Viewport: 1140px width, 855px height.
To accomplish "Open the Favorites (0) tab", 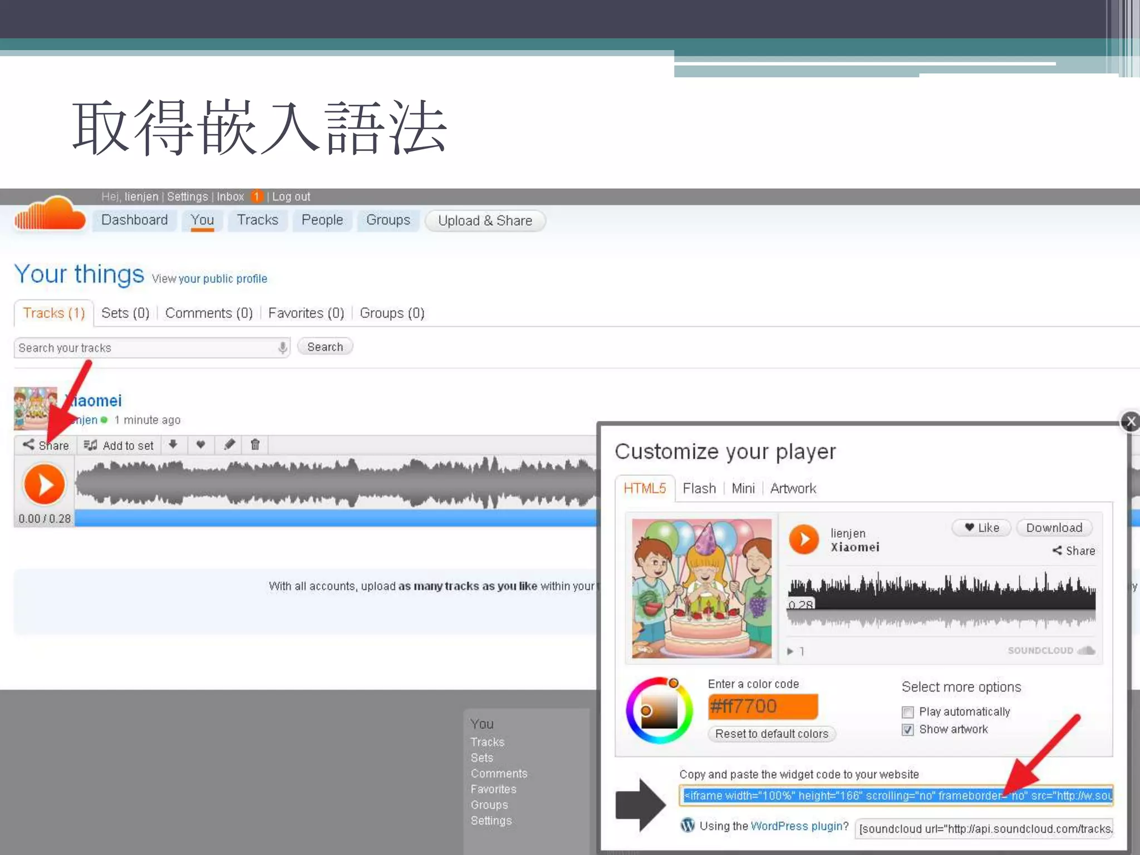I will click(x=306, y=313).
